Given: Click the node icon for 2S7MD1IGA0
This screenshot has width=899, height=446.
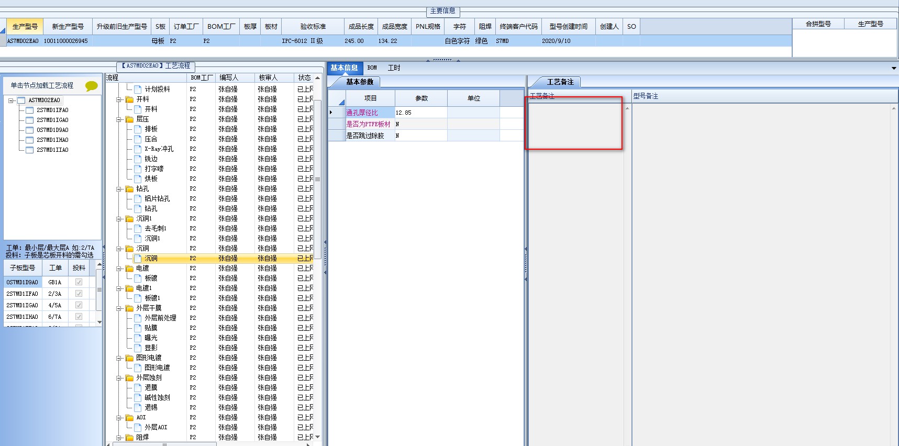Looking at the screenshot, I should pyautogui.click(x=30, y=120).
